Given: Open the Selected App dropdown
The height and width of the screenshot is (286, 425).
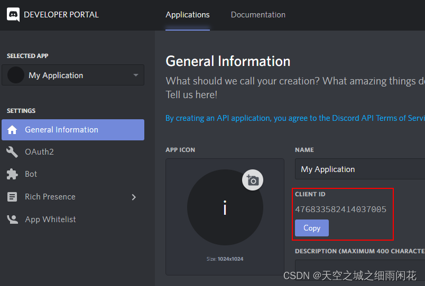Looking at the screenshot, I should click(x=73, y=75).
